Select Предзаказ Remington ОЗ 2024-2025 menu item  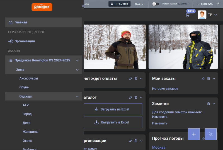(42, 60)
